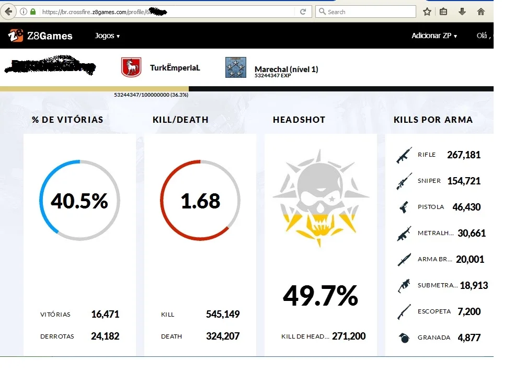
Task: Click the % DE VITÓRIAS heading
Action: 67,120
